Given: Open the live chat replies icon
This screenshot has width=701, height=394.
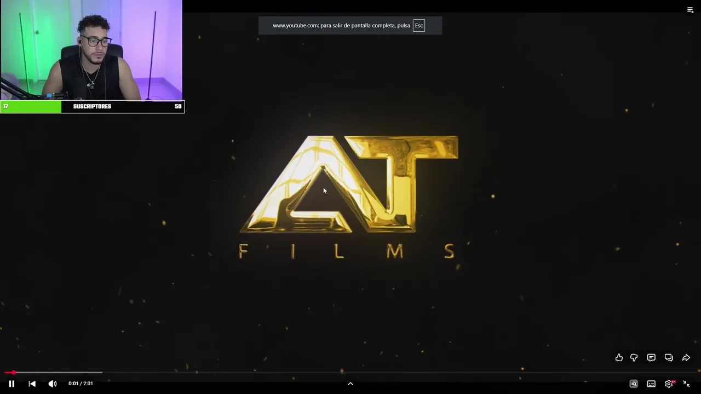Looking at the screenshot, I should coord(669,357).
